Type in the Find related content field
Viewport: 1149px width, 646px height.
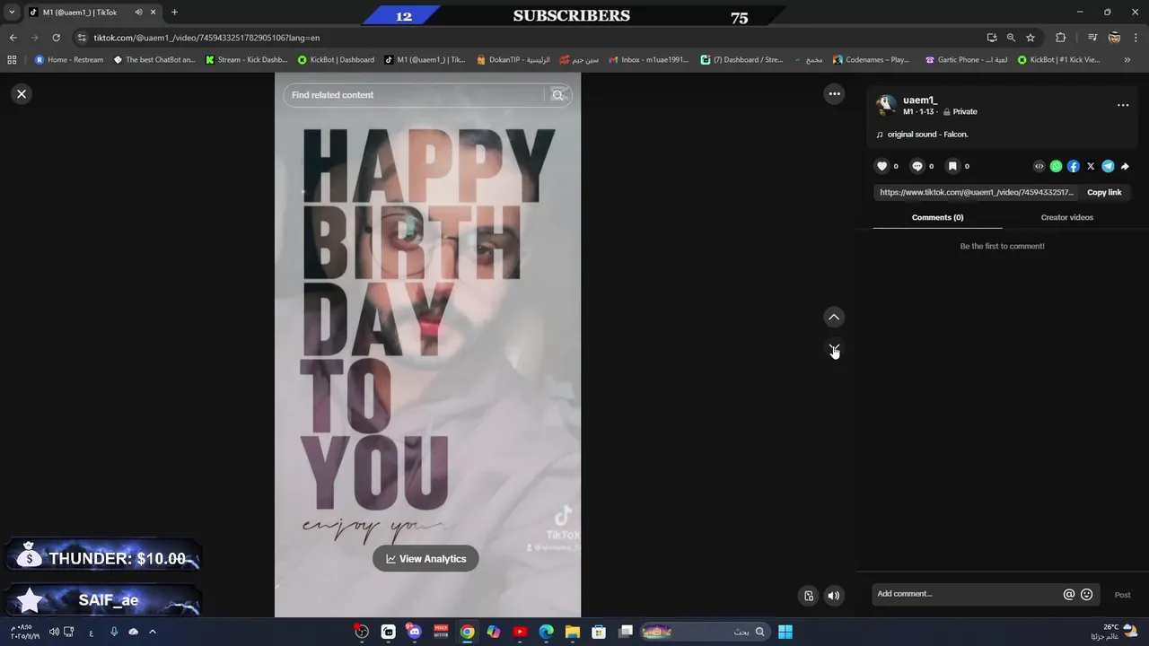[x=415, y=95]
